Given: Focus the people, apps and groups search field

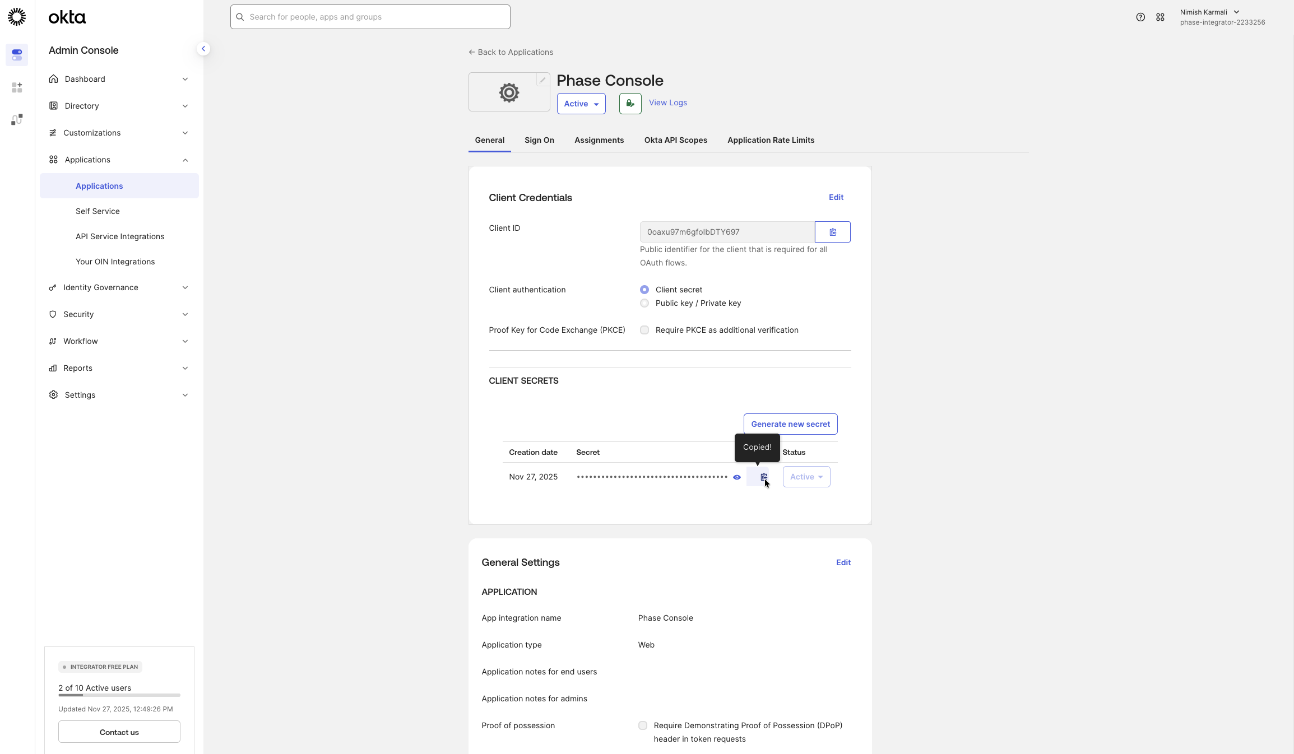Looking at the screenshot, I should [370, 17].
